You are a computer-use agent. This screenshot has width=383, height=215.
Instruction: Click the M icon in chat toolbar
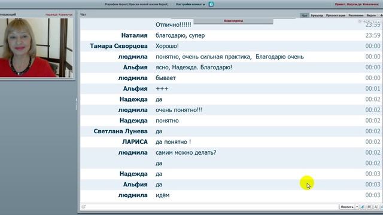tap(369, 207)
